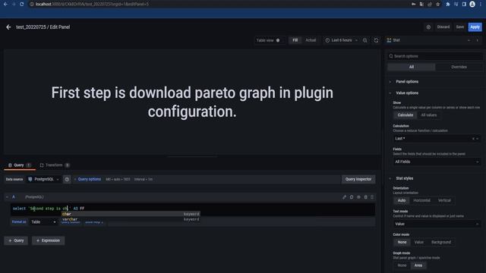Select All values show option
486x273 pixels.
coord(428,115)
